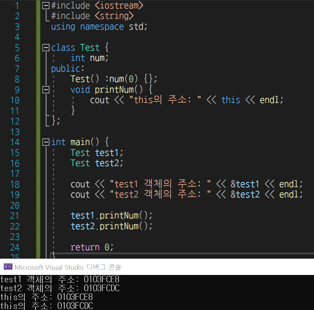
Task: Collapse the class Test fold marker
Action: 46,48
